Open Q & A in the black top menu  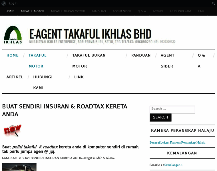[142, 11]
